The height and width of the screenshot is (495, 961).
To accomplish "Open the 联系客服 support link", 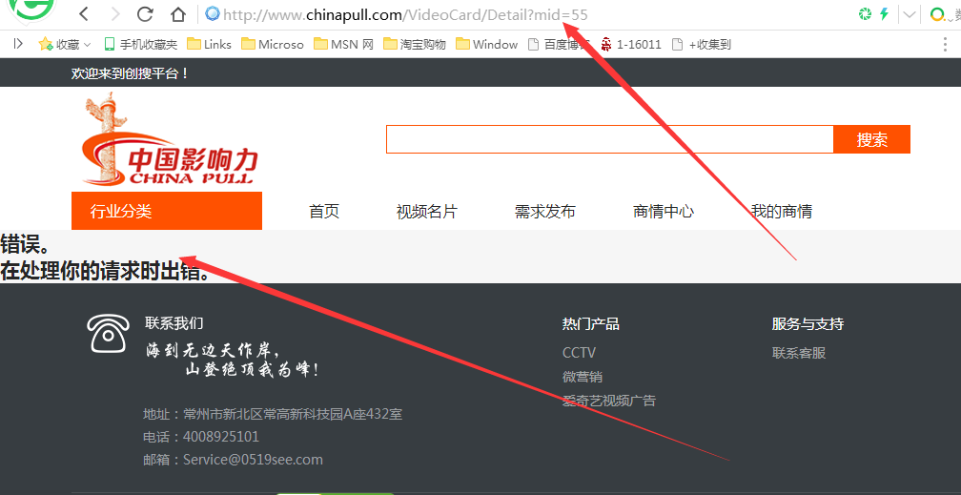I will (x=799, y=353).
